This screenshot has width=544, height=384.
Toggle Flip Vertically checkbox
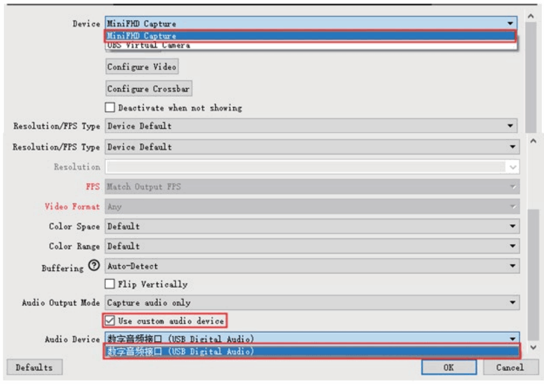(x=110, y=284)
